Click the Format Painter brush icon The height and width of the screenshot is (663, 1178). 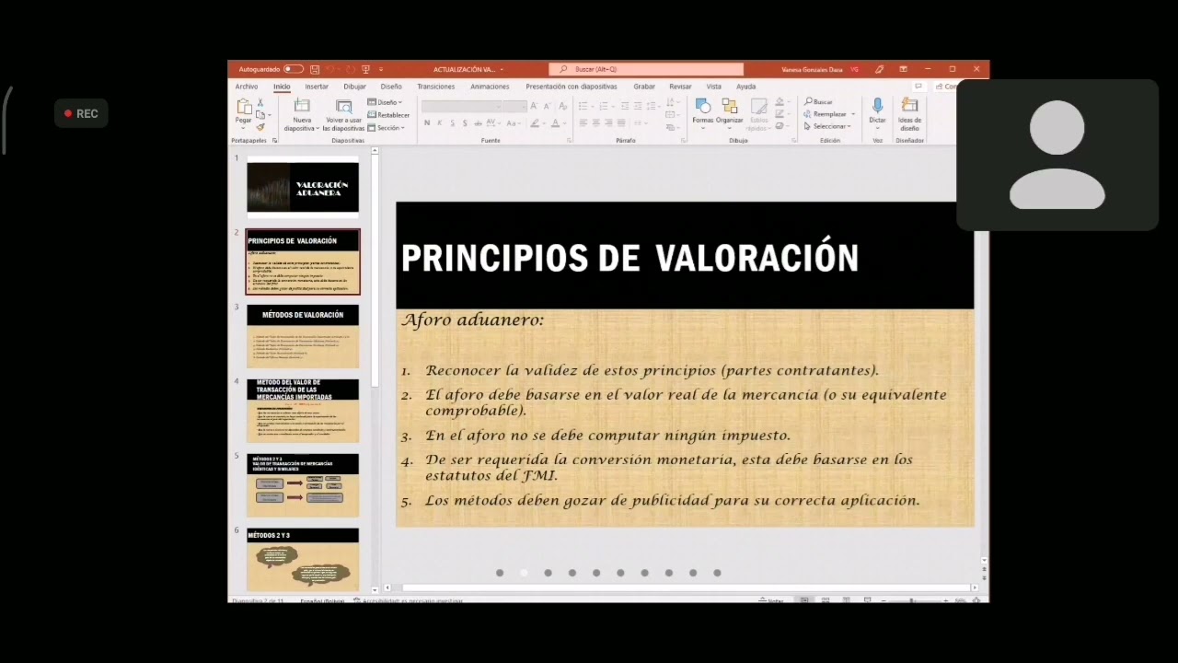(x=260, y=127)
